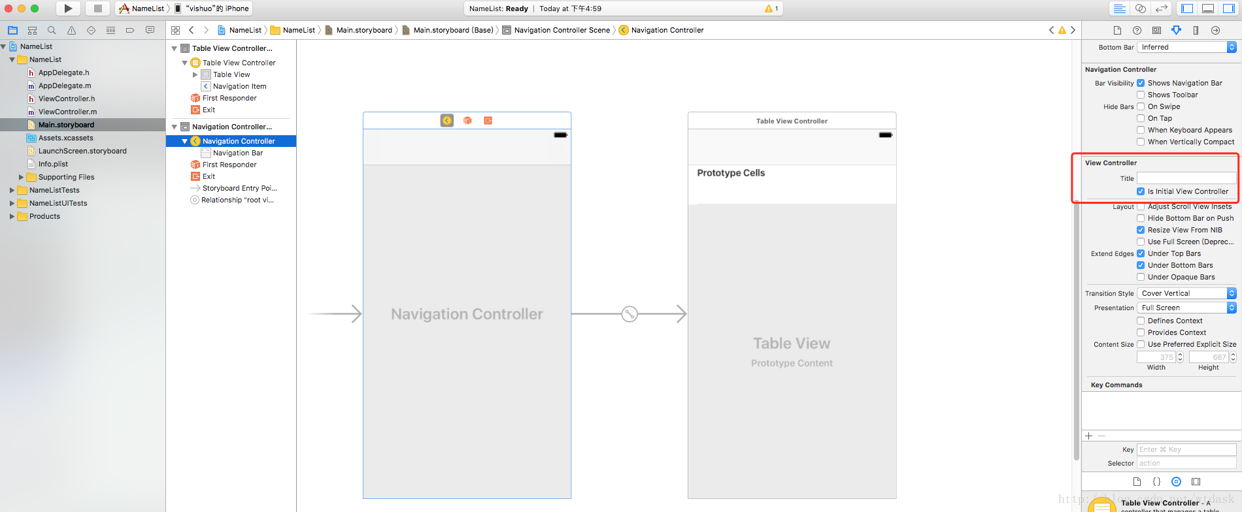
Task: Toggle the Navigator panel visibility
Action: (x=1188, y=8)
